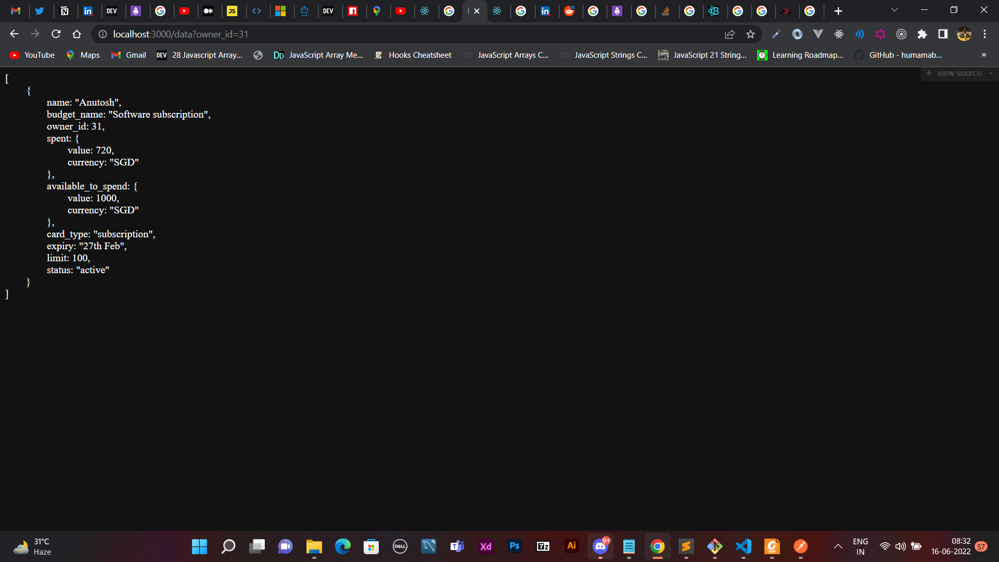Open the tab search chevron dropdown
Image resolution: width=999 pixels, height=562 pixels.
(x=894, y=9)
